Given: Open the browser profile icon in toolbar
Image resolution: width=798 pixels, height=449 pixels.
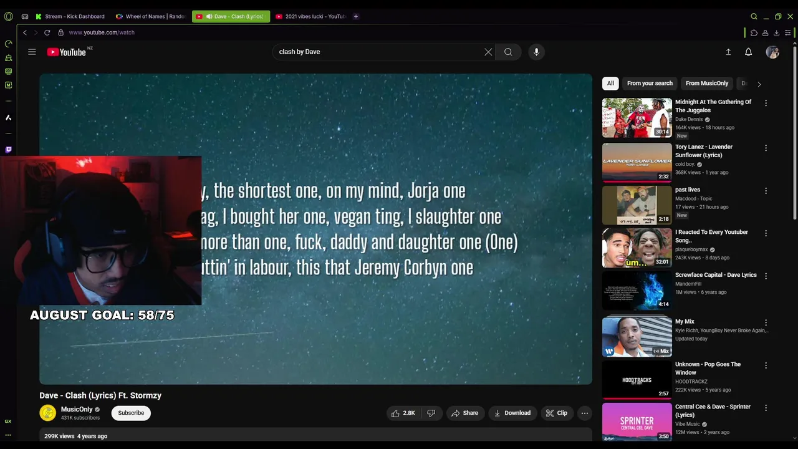Looking at the screenshot, I should pos(765,32).
